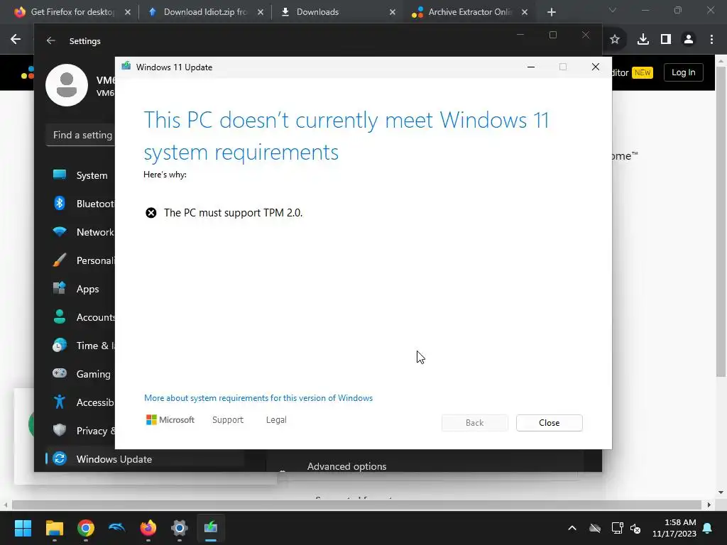Click the Time & language clock icon
The width and height of the screenshot is (727, 545).
60,346
